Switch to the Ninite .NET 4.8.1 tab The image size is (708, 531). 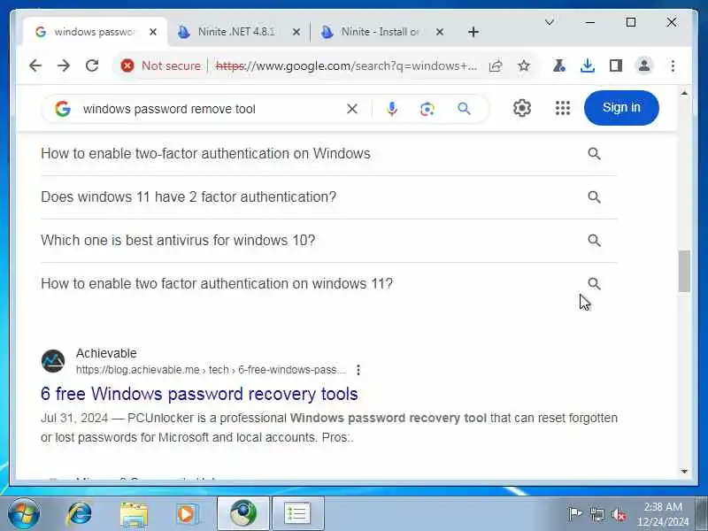point(238,32)
